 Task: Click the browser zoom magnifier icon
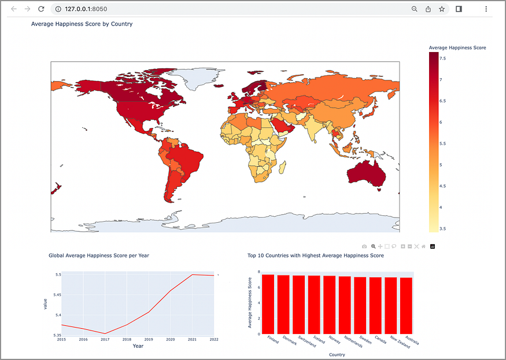tap(415, 9)
